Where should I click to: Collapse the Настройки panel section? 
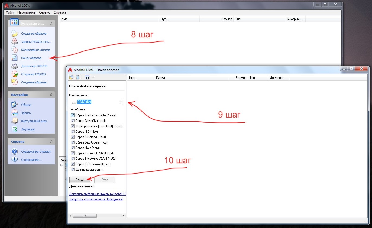pyautogui.click(x=51, y=95)
